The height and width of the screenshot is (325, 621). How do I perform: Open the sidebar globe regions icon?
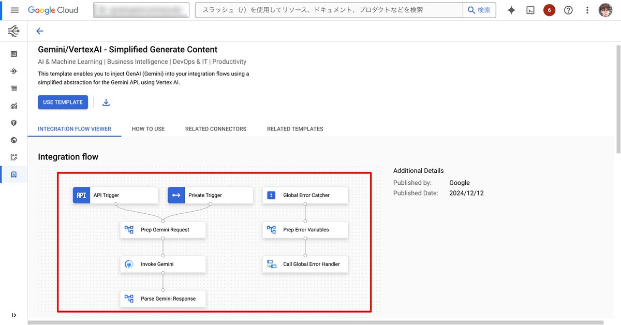pos(14,140)
